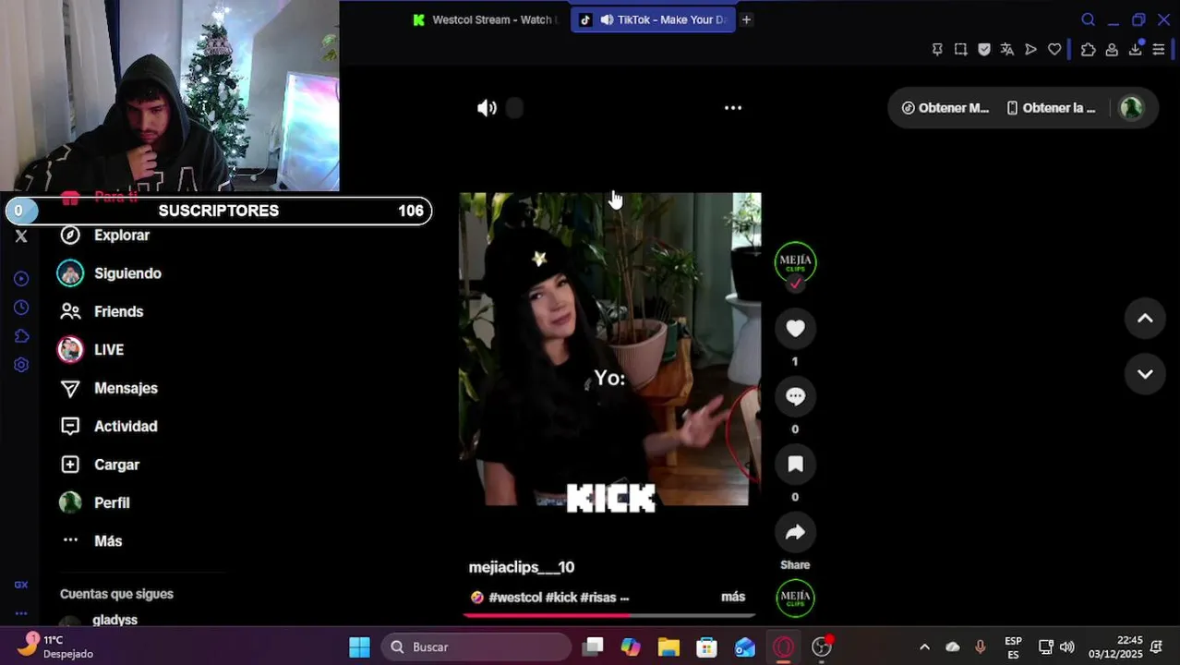Add page to bookmarks heart icon
Image resolution: width=1180 pixels, height=665 pixels.
[1054, 50]
